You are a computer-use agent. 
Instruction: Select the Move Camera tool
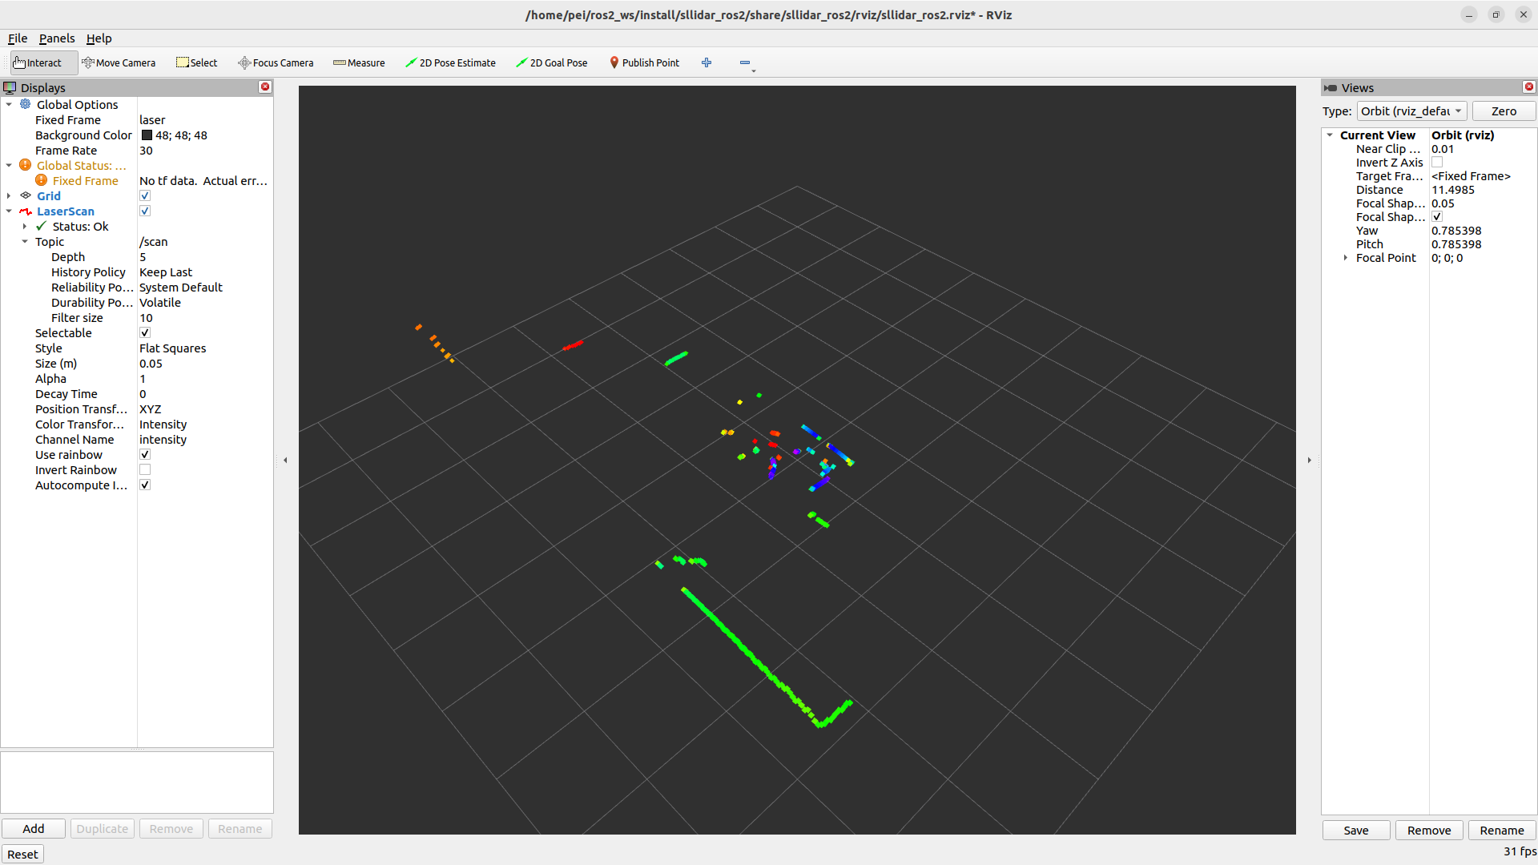[119, 62]
